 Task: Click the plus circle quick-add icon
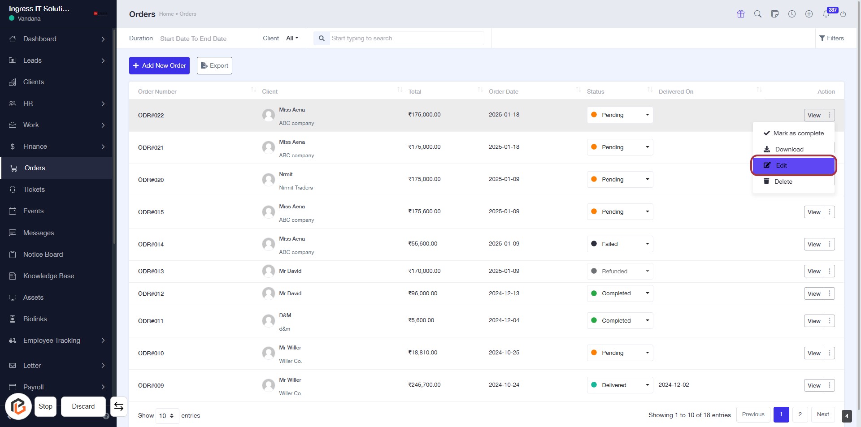pos(809,14)
